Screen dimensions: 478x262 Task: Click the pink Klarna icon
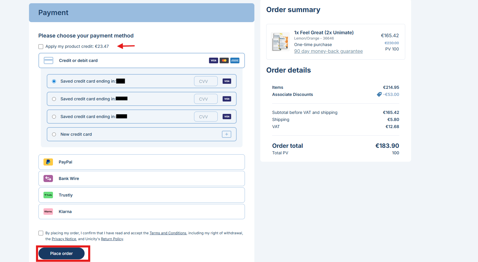pos(48,212)
